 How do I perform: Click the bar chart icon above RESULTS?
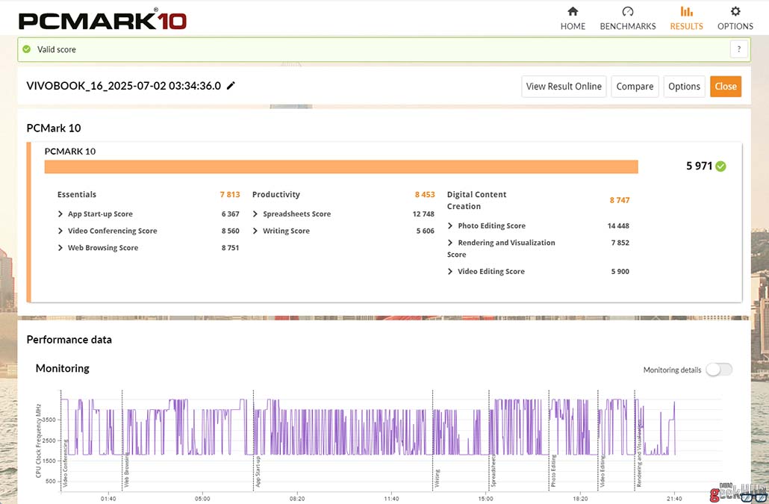tap(687, 11)
